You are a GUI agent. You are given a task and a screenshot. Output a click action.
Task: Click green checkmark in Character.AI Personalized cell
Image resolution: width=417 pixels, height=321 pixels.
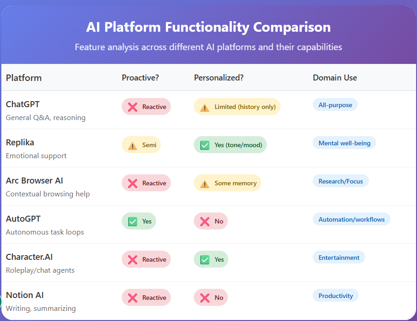coord(205,260)
